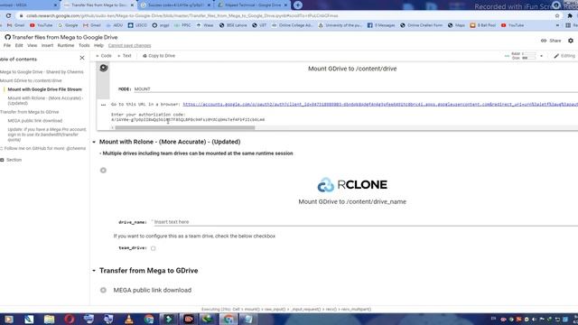Launch VLC media player from taskbar
Screen dimensions: 578x325
[128, 319]
